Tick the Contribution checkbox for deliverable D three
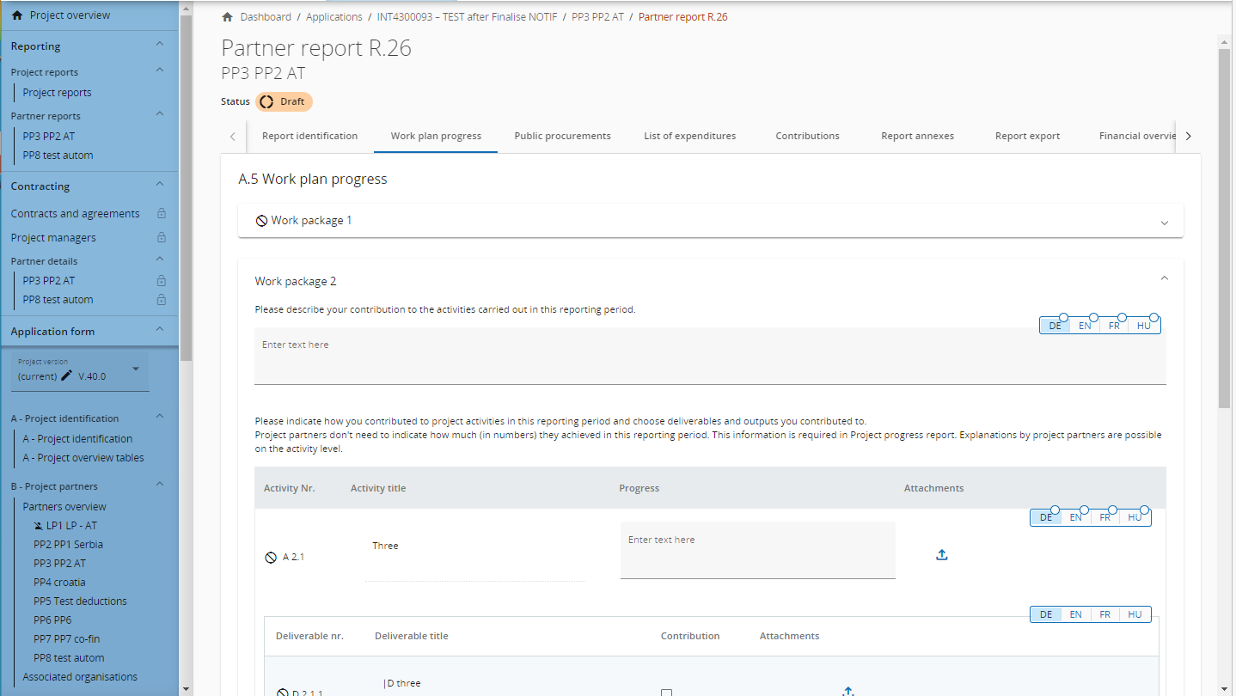The image size is (1236, 696). [x=666, y=693]
